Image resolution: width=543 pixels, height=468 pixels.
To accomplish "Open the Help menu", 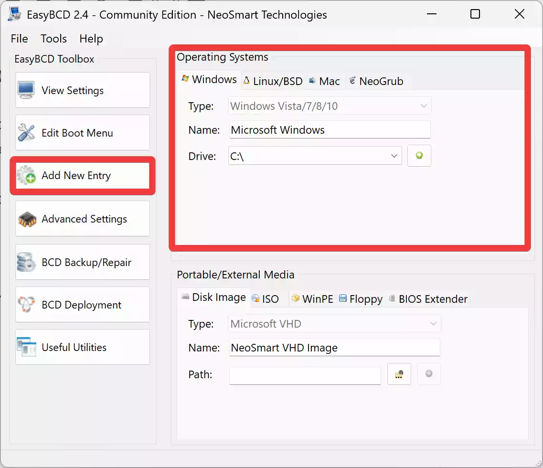I will (x=91, y=39).
